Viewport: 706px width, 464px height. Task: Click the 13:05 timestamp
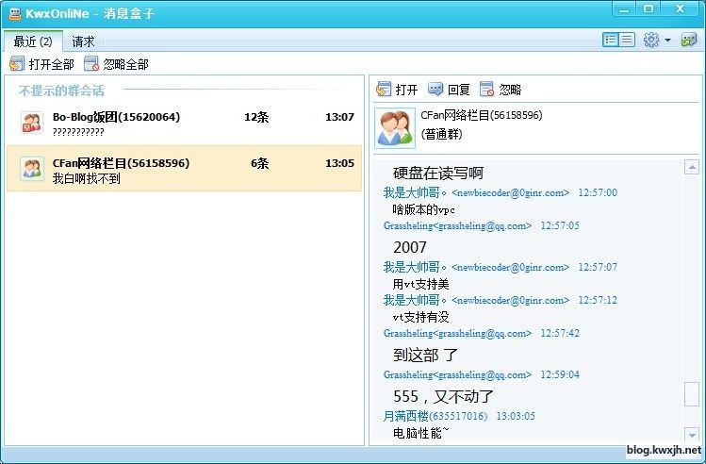coord(339,163)
